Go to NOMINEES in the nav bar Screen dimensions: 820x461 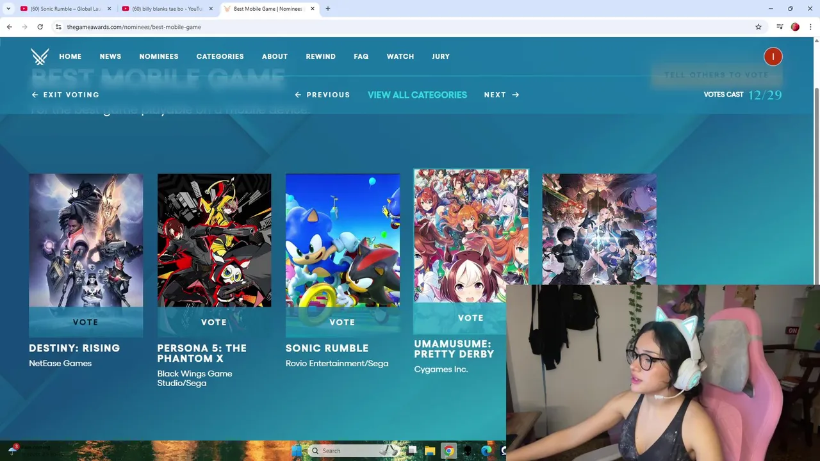click(x=159, y=56)
